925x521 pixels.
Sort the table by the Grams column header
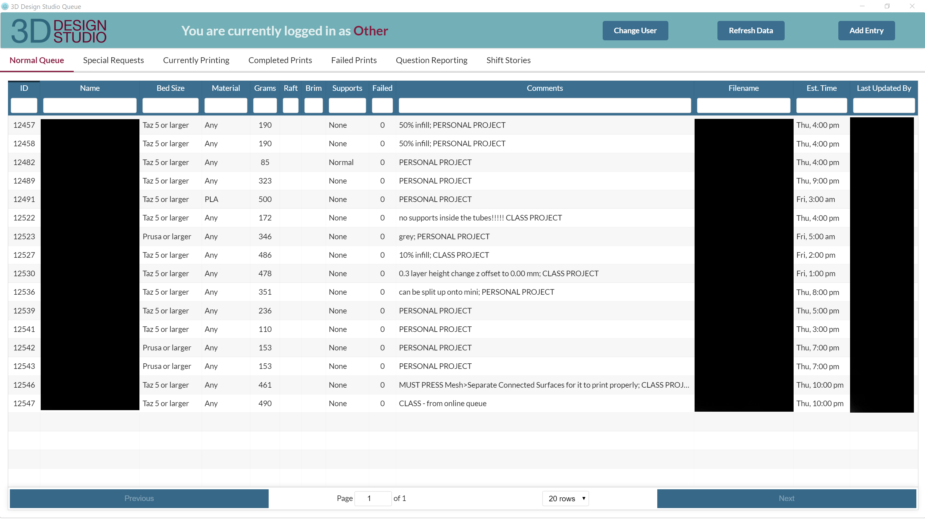point(265,88)
